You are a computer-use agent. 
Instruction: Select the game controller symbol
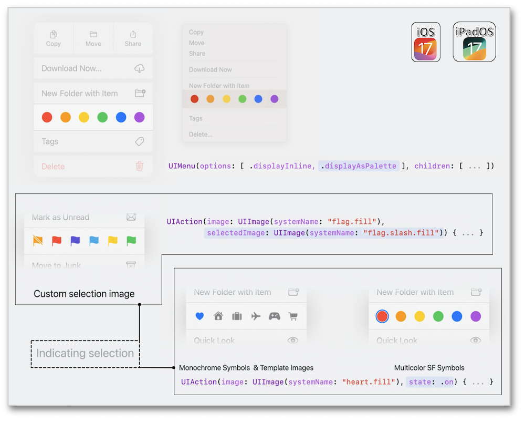[275, 316]
